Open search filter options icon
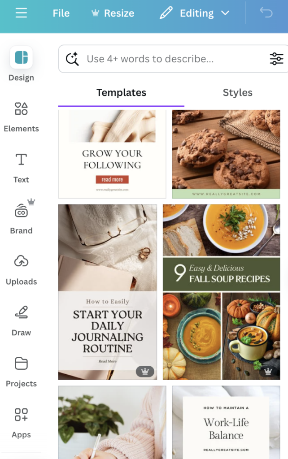Screen dimensions: 288x459 tap(276, 59)
